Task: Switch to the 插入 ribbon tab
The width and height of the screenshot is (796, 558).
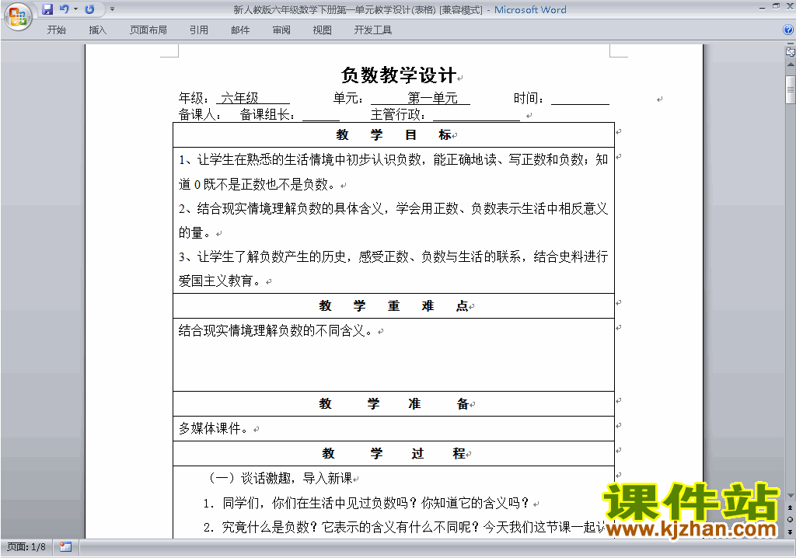Action: 97,30
